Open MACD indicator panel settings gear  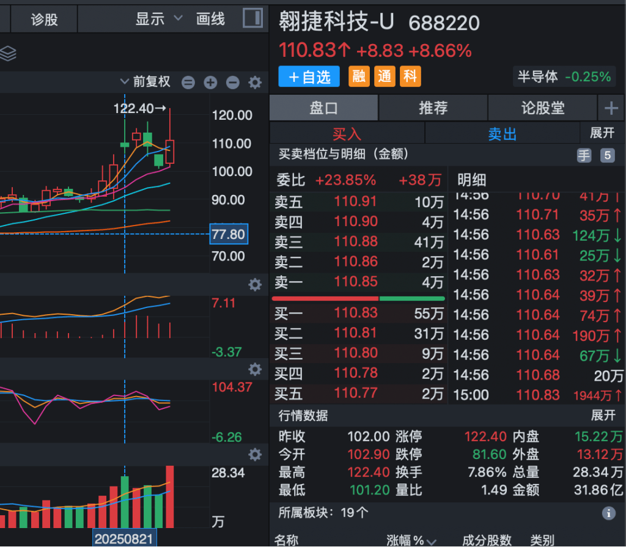click(255, 285)
